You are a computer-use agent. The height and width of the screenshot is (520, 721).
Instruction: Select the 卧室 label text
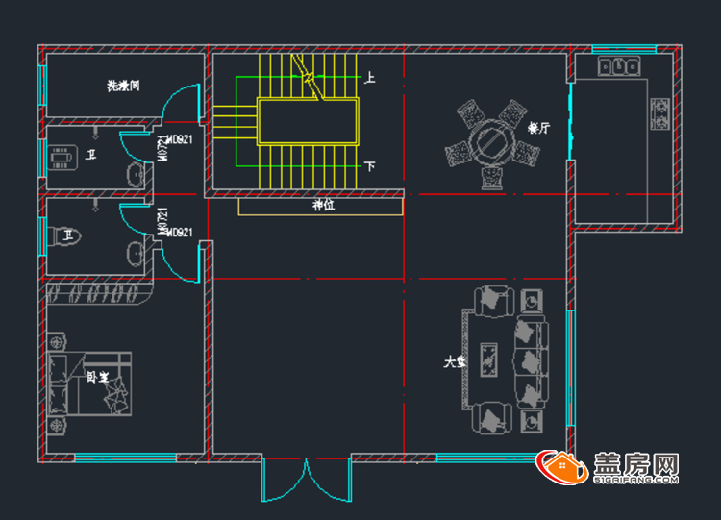[97, 377]
